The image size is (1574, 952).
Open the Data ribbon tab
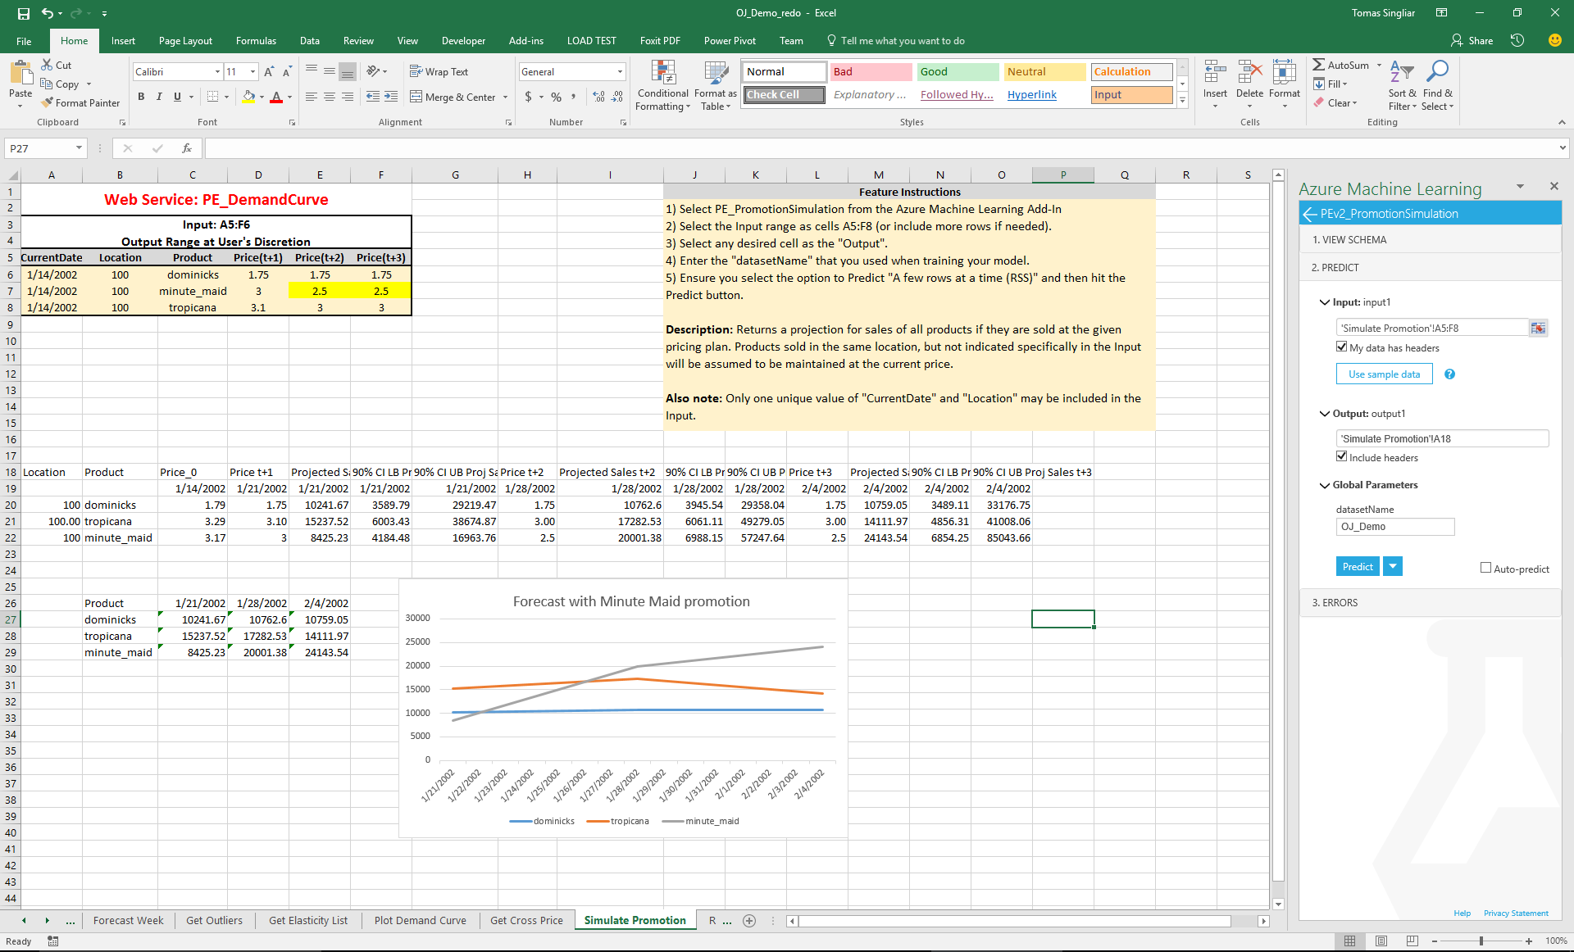point(310,41)
